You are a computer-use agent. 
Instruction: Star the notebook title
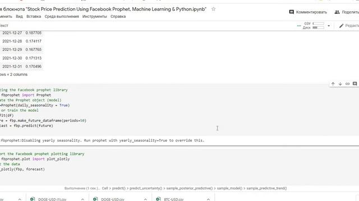point(213,9)
